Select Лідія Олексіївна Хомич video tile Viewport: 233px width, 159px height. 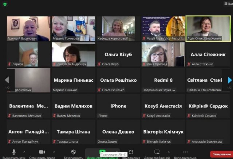tap(209, 28)
